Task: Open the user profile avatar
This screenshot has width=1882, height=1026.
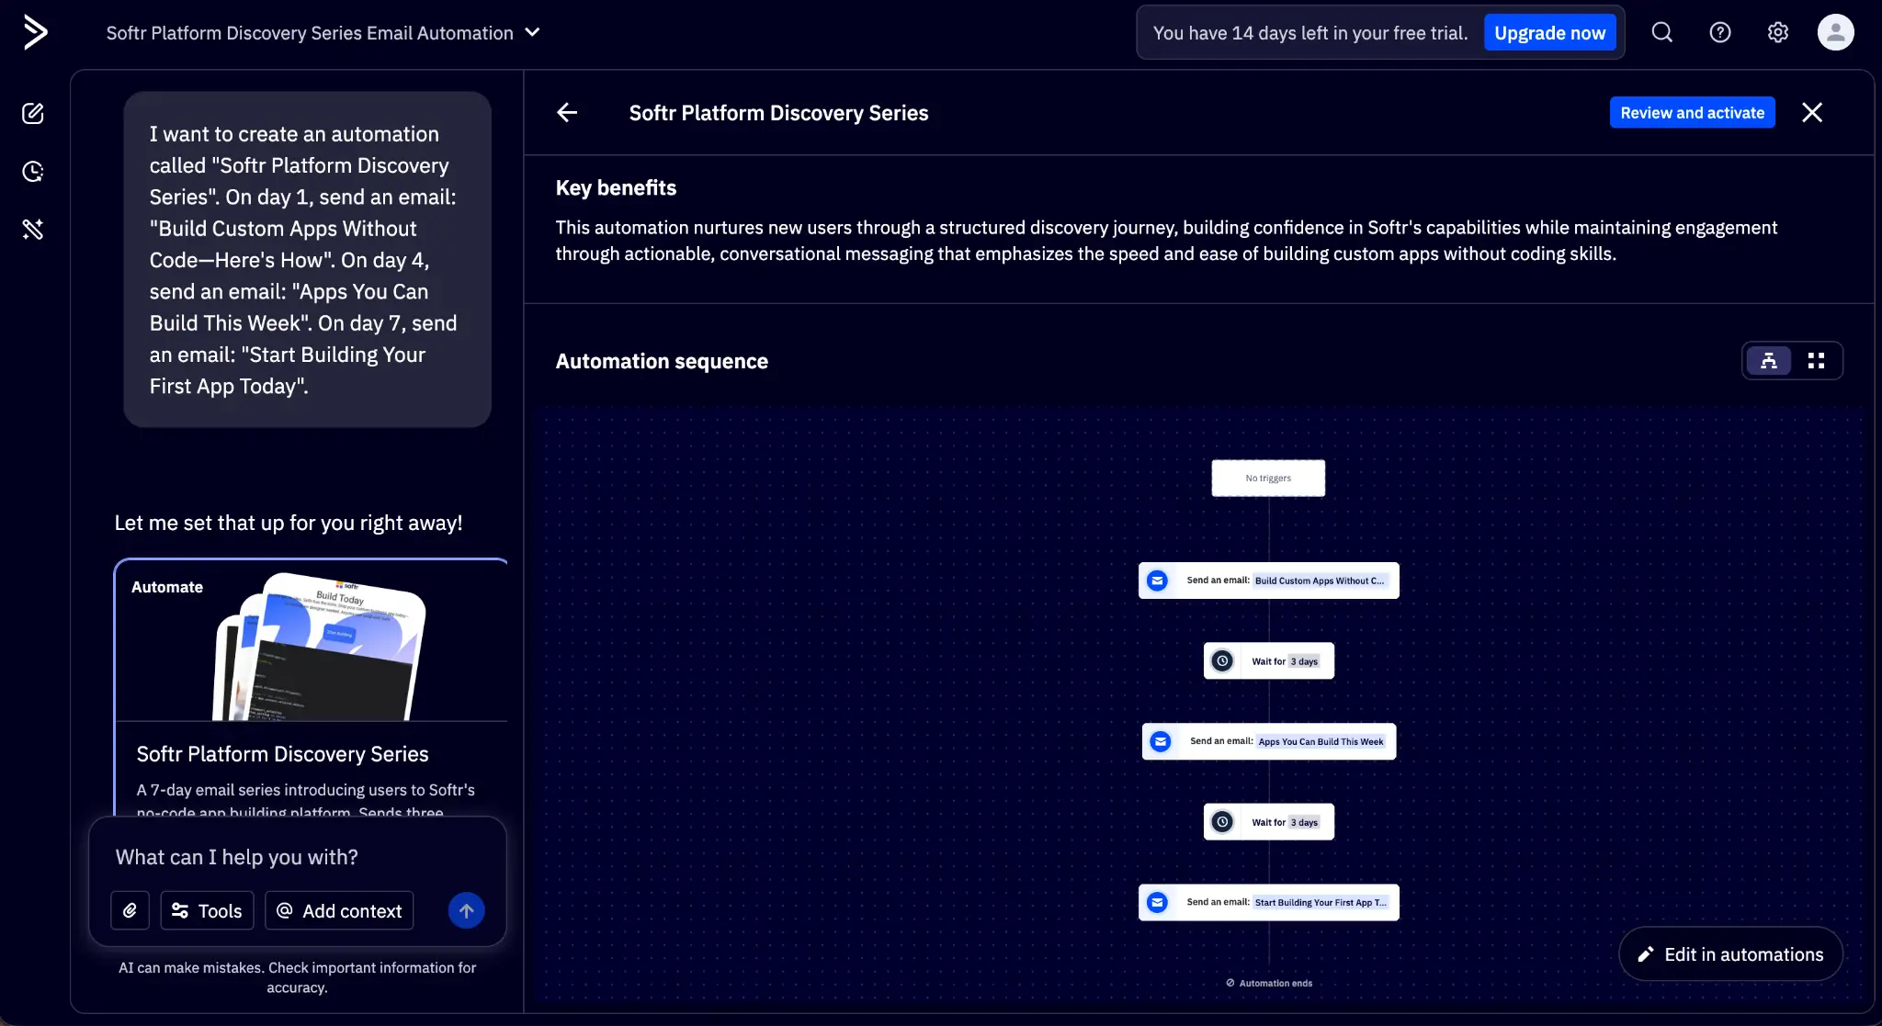Action: coord(1835,33)
